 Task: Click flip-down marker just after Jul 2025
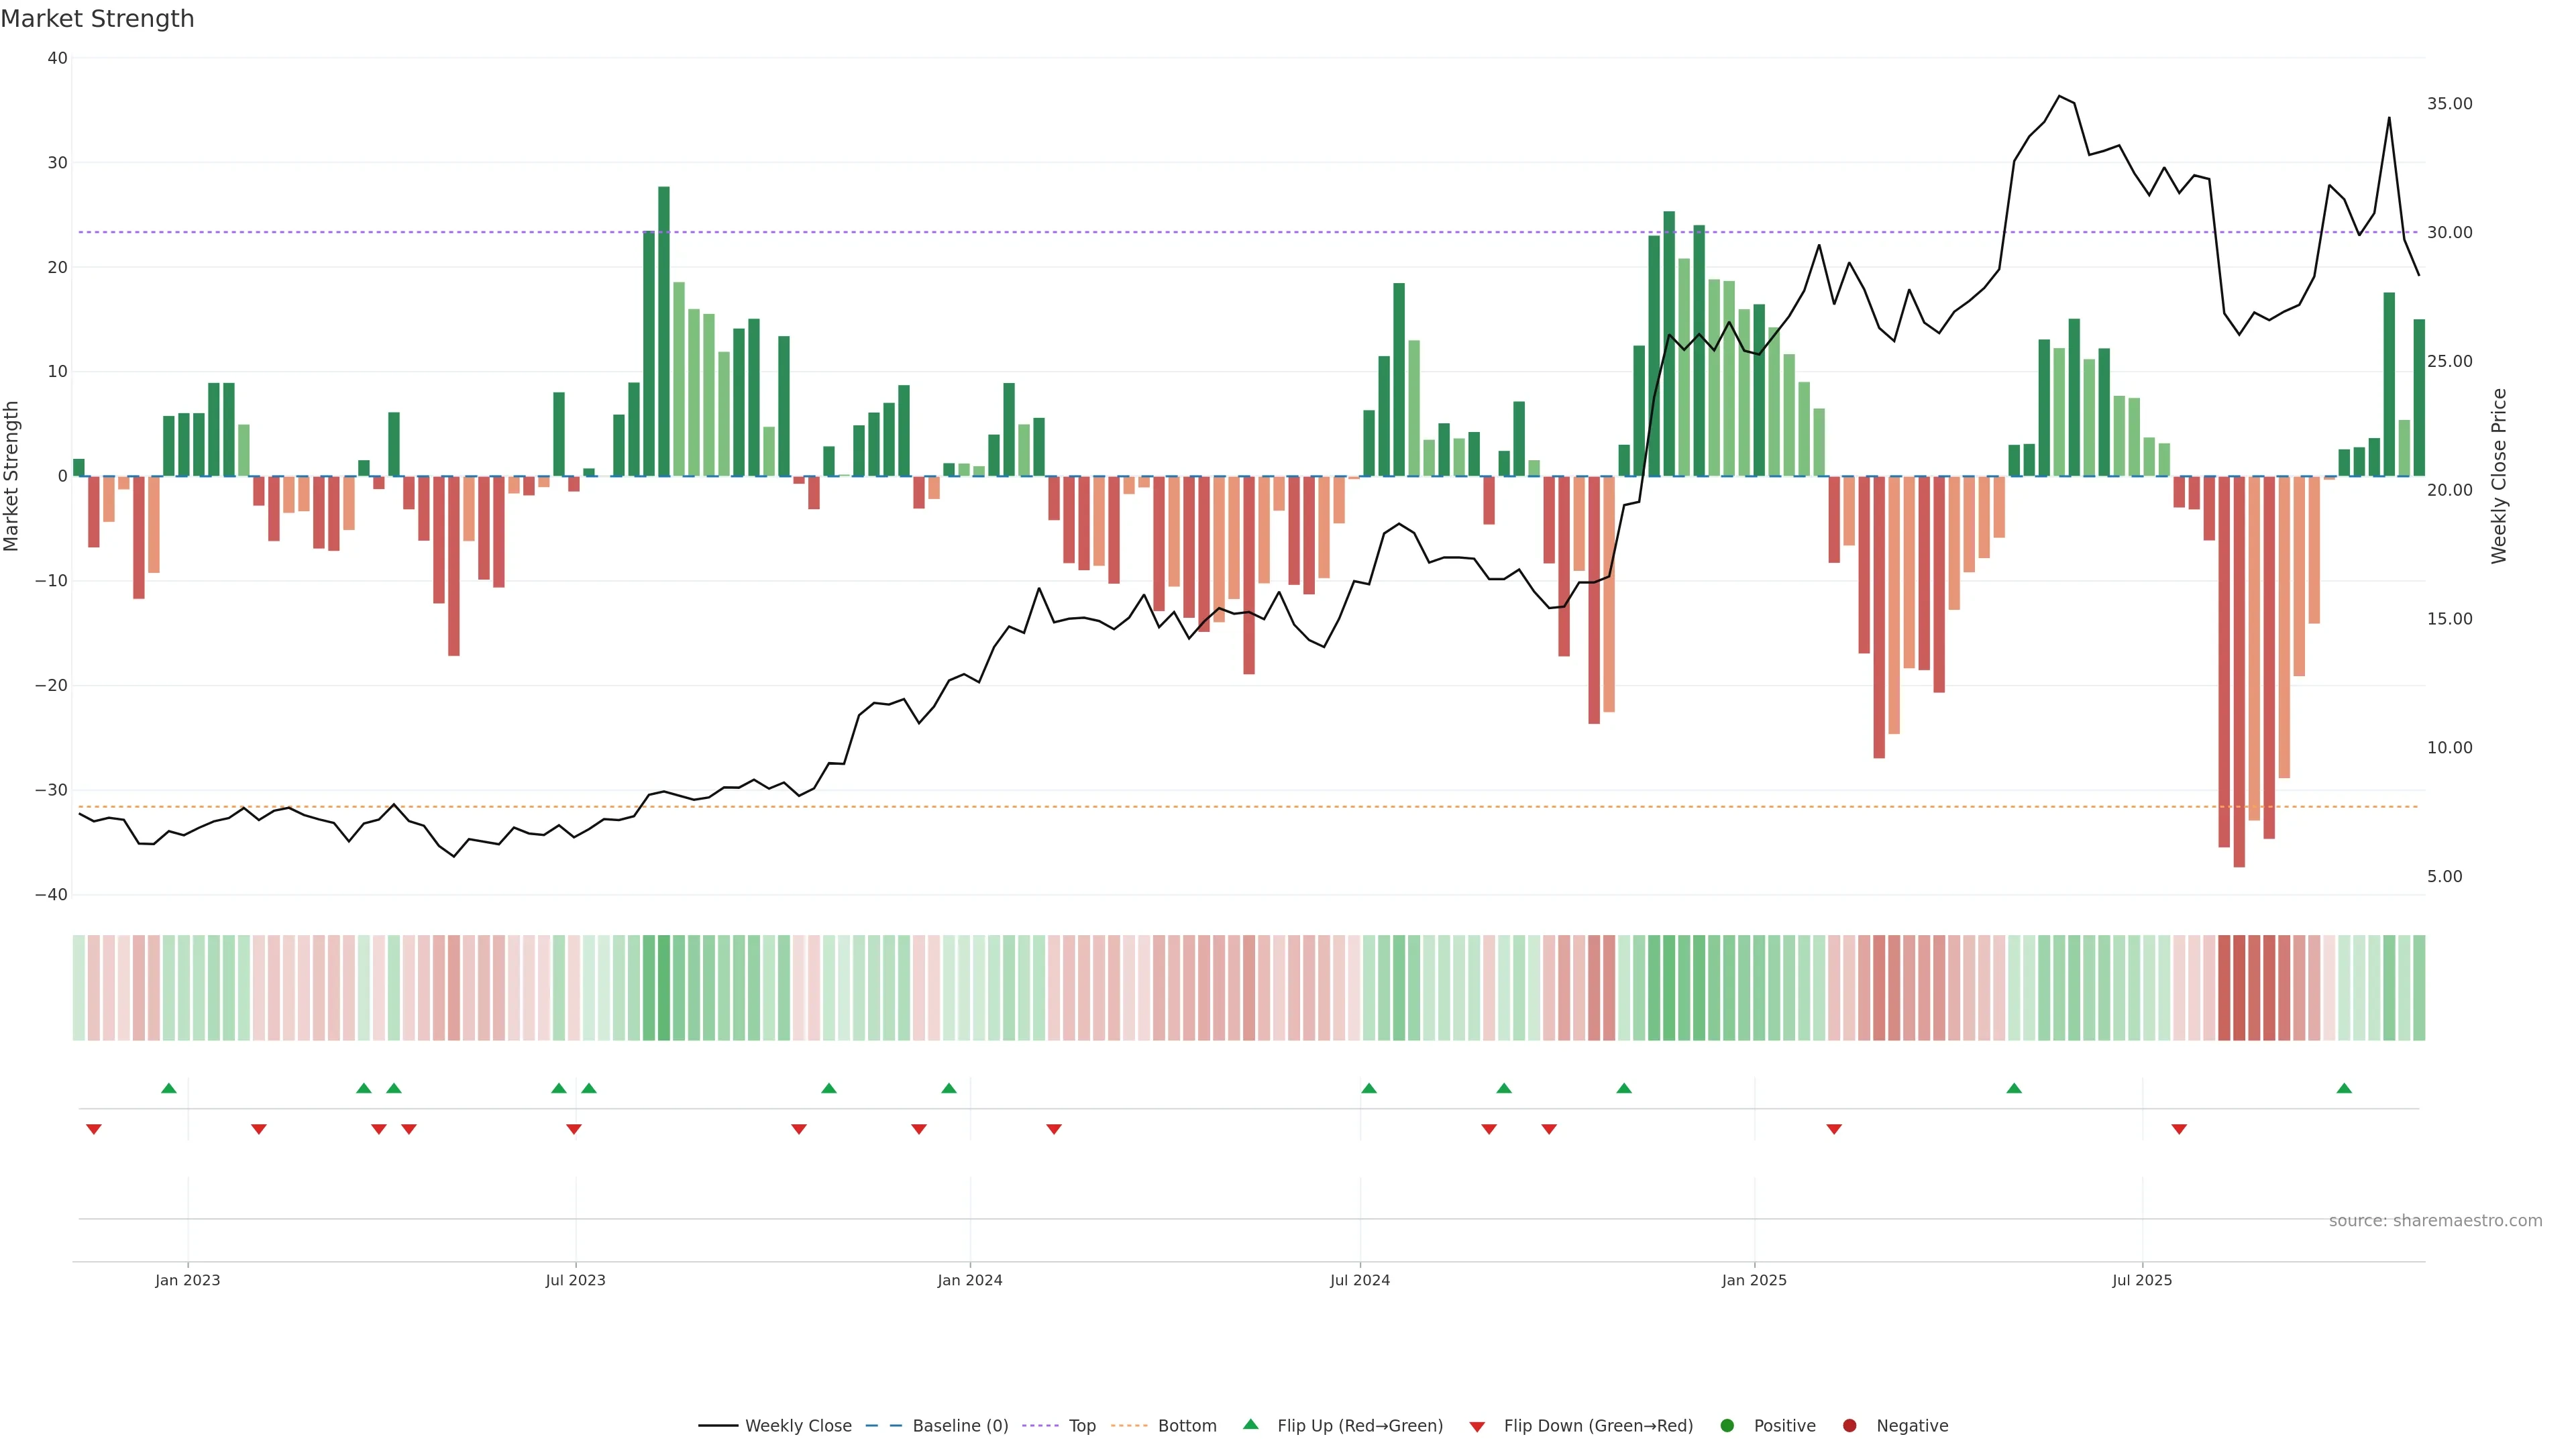(x=2179, y=1129)
